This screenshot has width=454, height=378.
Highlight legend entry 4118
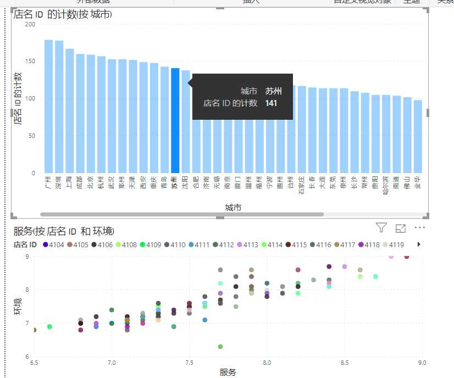[x=369, y=244]
